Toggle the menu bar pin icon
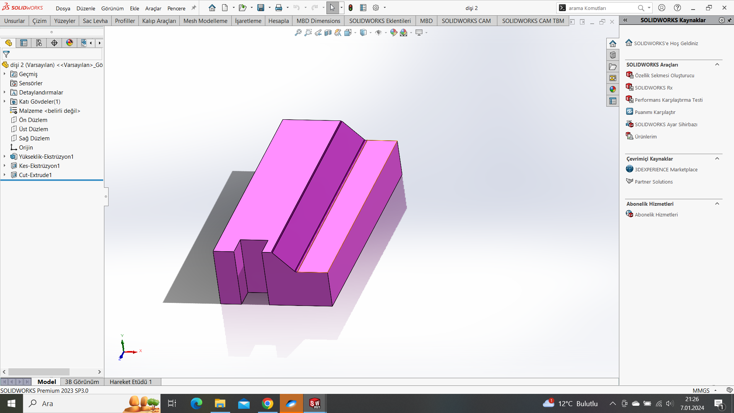 [x=194, y=8]
